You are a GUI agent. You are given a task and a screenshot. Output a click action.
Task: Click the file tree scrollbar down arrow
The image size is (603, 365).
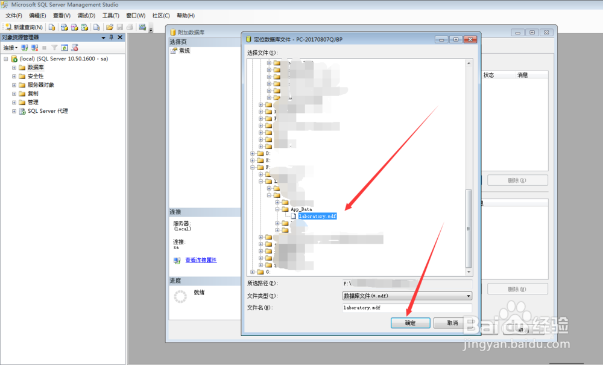469,272
